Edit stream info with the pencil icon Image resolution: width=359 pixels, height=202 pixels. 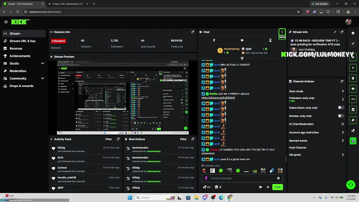coord(335,32)
